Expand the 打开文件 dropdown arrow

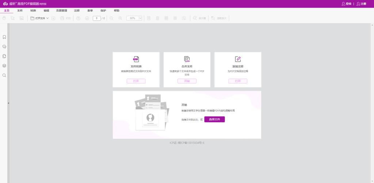[47, 18]
